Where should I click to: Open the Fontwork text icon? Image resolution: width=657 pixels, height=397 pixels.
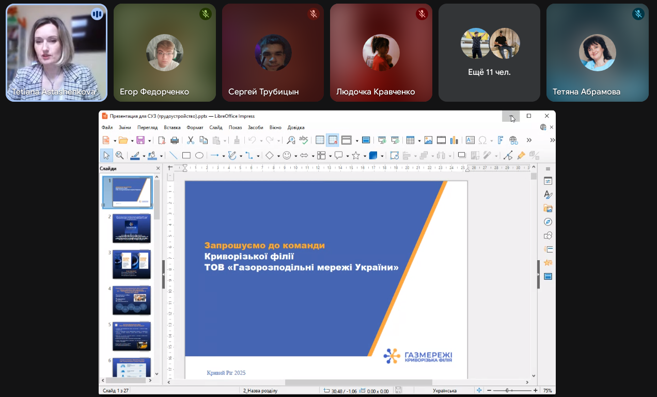(499, 140)
